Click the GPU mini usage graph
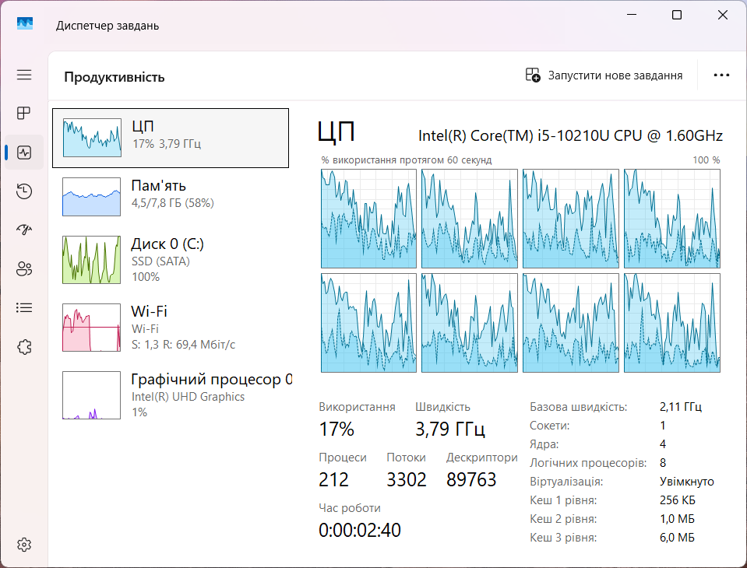Screen dimensions: 747x568 91,394
